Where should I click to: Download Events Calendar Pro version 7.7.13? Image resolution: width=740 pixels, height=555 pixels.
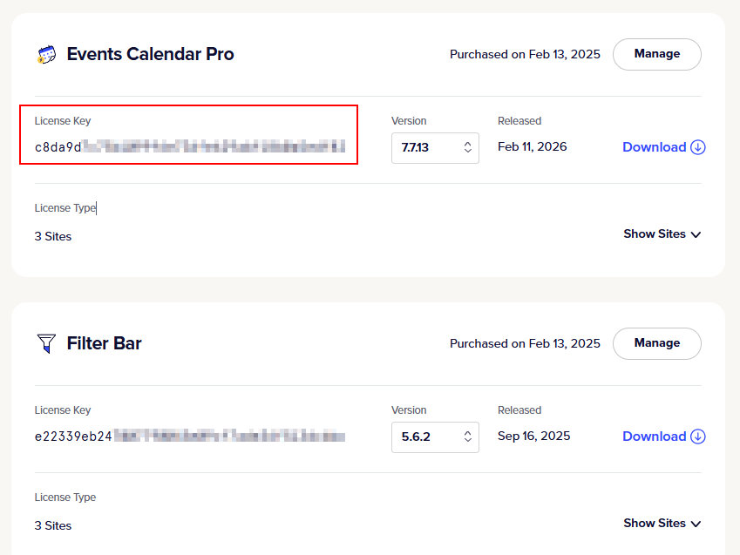click(x=655, y=147)
